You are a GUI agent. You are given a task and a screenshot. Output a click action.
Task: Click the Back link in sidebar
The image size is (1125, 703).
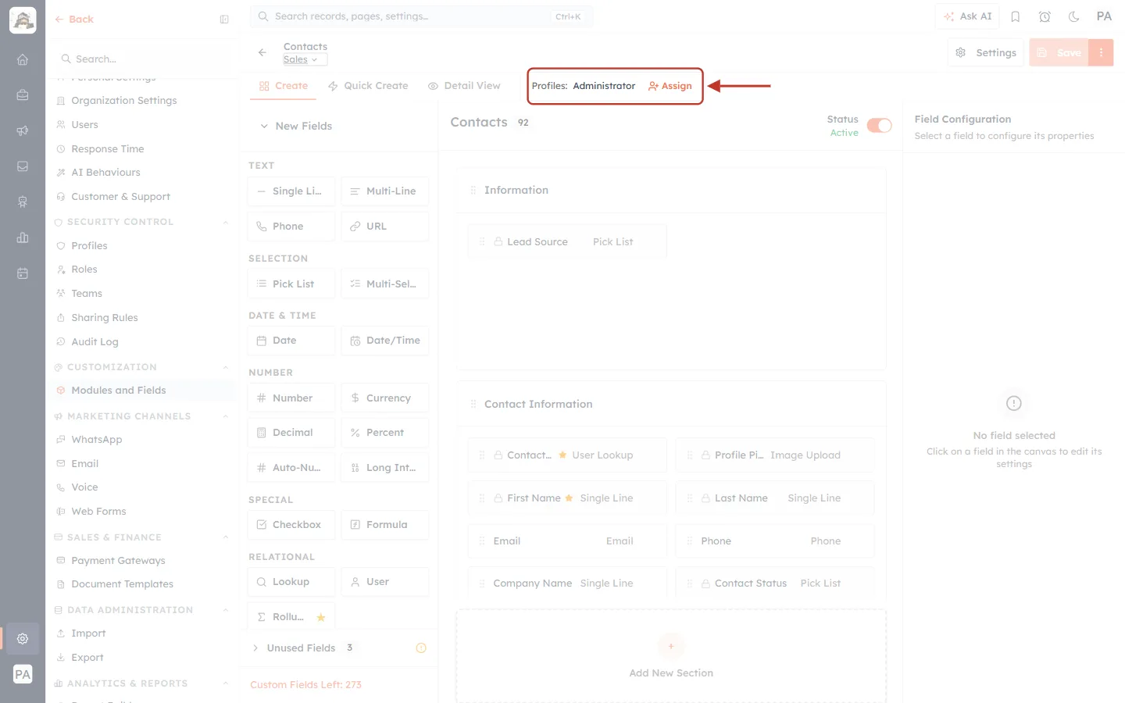tap(74, 20)
